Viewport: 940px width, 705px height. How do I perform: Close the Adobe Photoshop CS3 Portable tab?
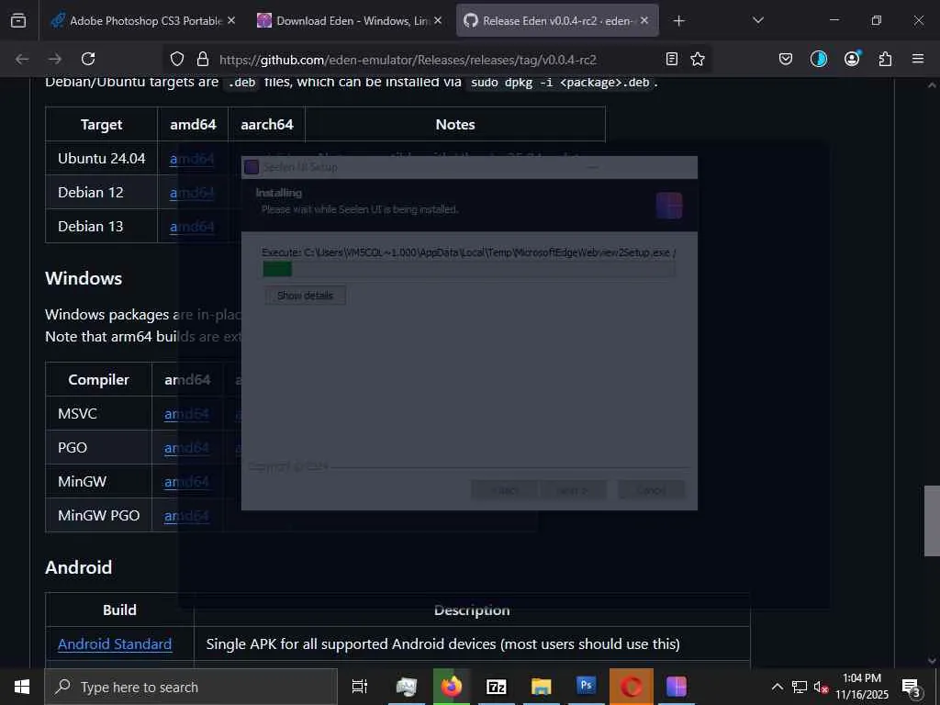click(230, 20)
